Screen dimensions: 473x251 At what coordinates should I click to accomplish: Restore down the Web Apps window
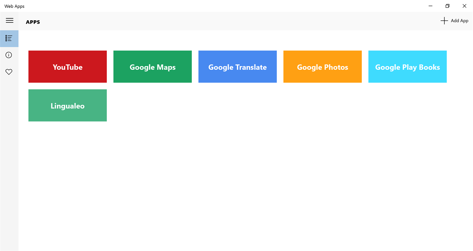click(x=447, y=6)
